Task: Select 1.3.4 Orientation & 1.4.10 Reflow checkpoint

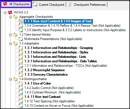Action: pos(72,26)
